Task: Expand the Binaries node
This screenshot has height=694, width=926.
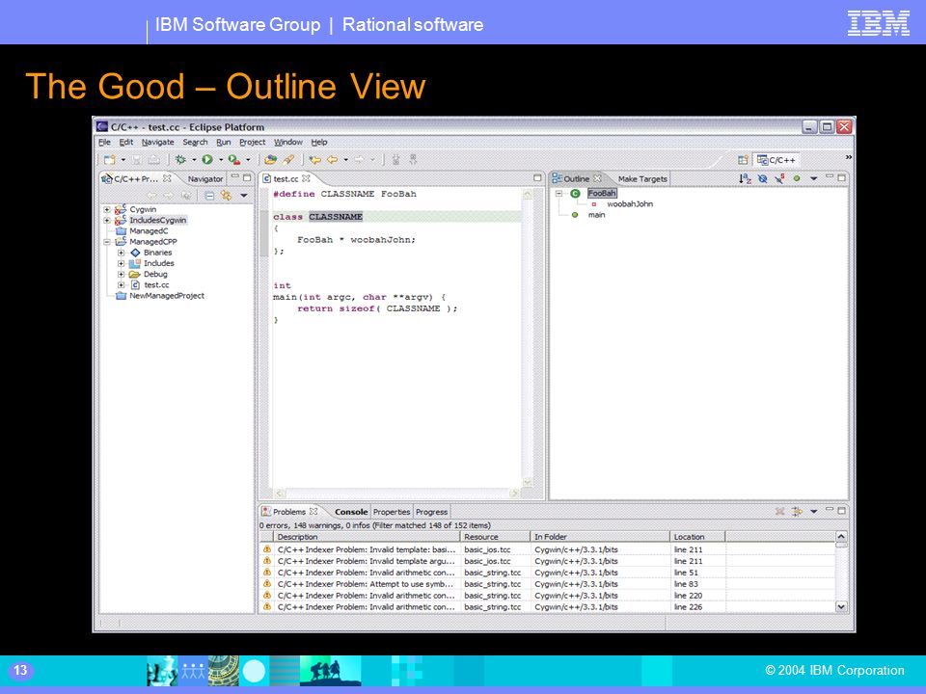Action: pos(122,253)
